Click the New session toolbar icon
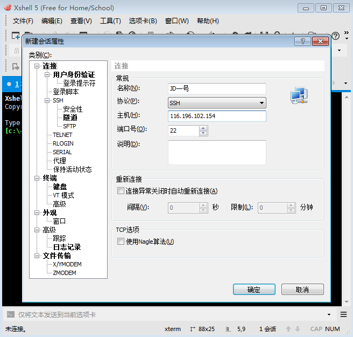This screenshot has height=337, width=353. (16, 36)
